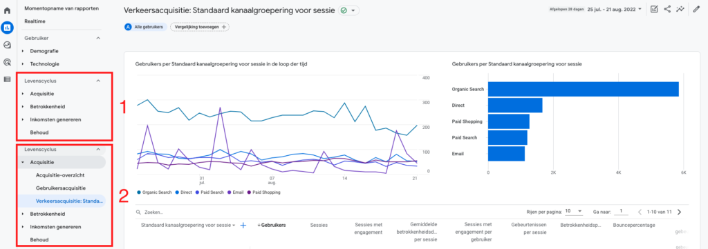
Task: Click the share report icon
Action: coord(667,9)
